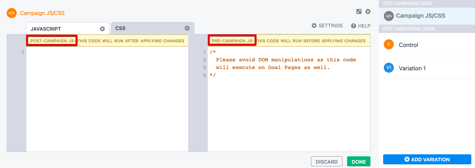This screenshot has width=475, height=168.
Task: Close the Campaign JS/CSS editor
Action: click(x=368, y=12)
